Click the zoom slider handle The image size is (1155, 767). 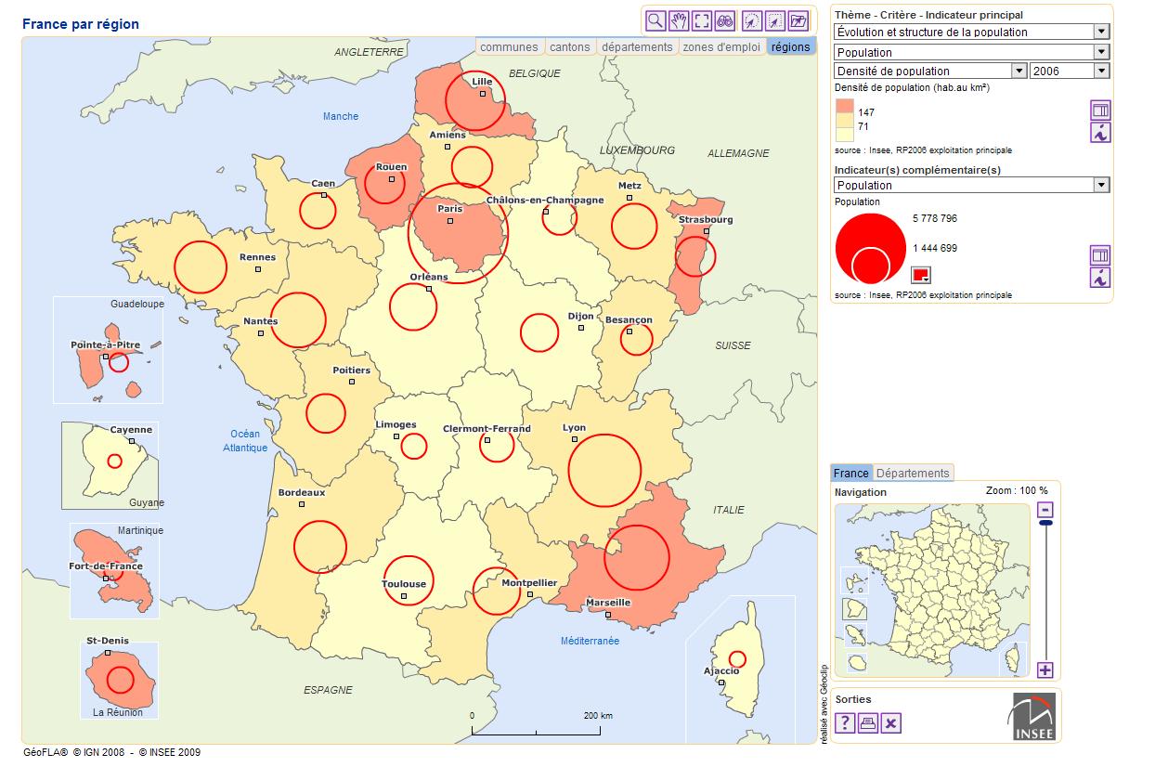click(1045, 524)
